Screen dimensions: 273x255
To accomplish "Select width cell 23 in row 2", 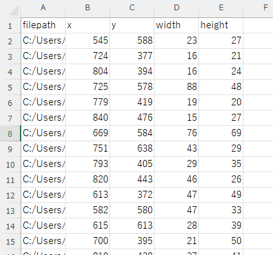I will pos(176,41).
